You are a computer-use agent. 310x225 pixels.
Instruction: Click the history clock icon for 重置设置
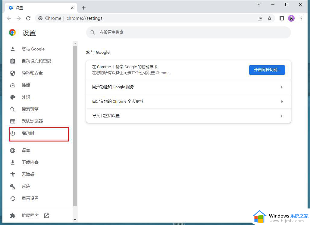(x=13, y=198)
